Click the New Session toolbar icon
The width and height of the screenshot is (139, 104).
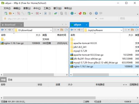click(x=6, y=13)
